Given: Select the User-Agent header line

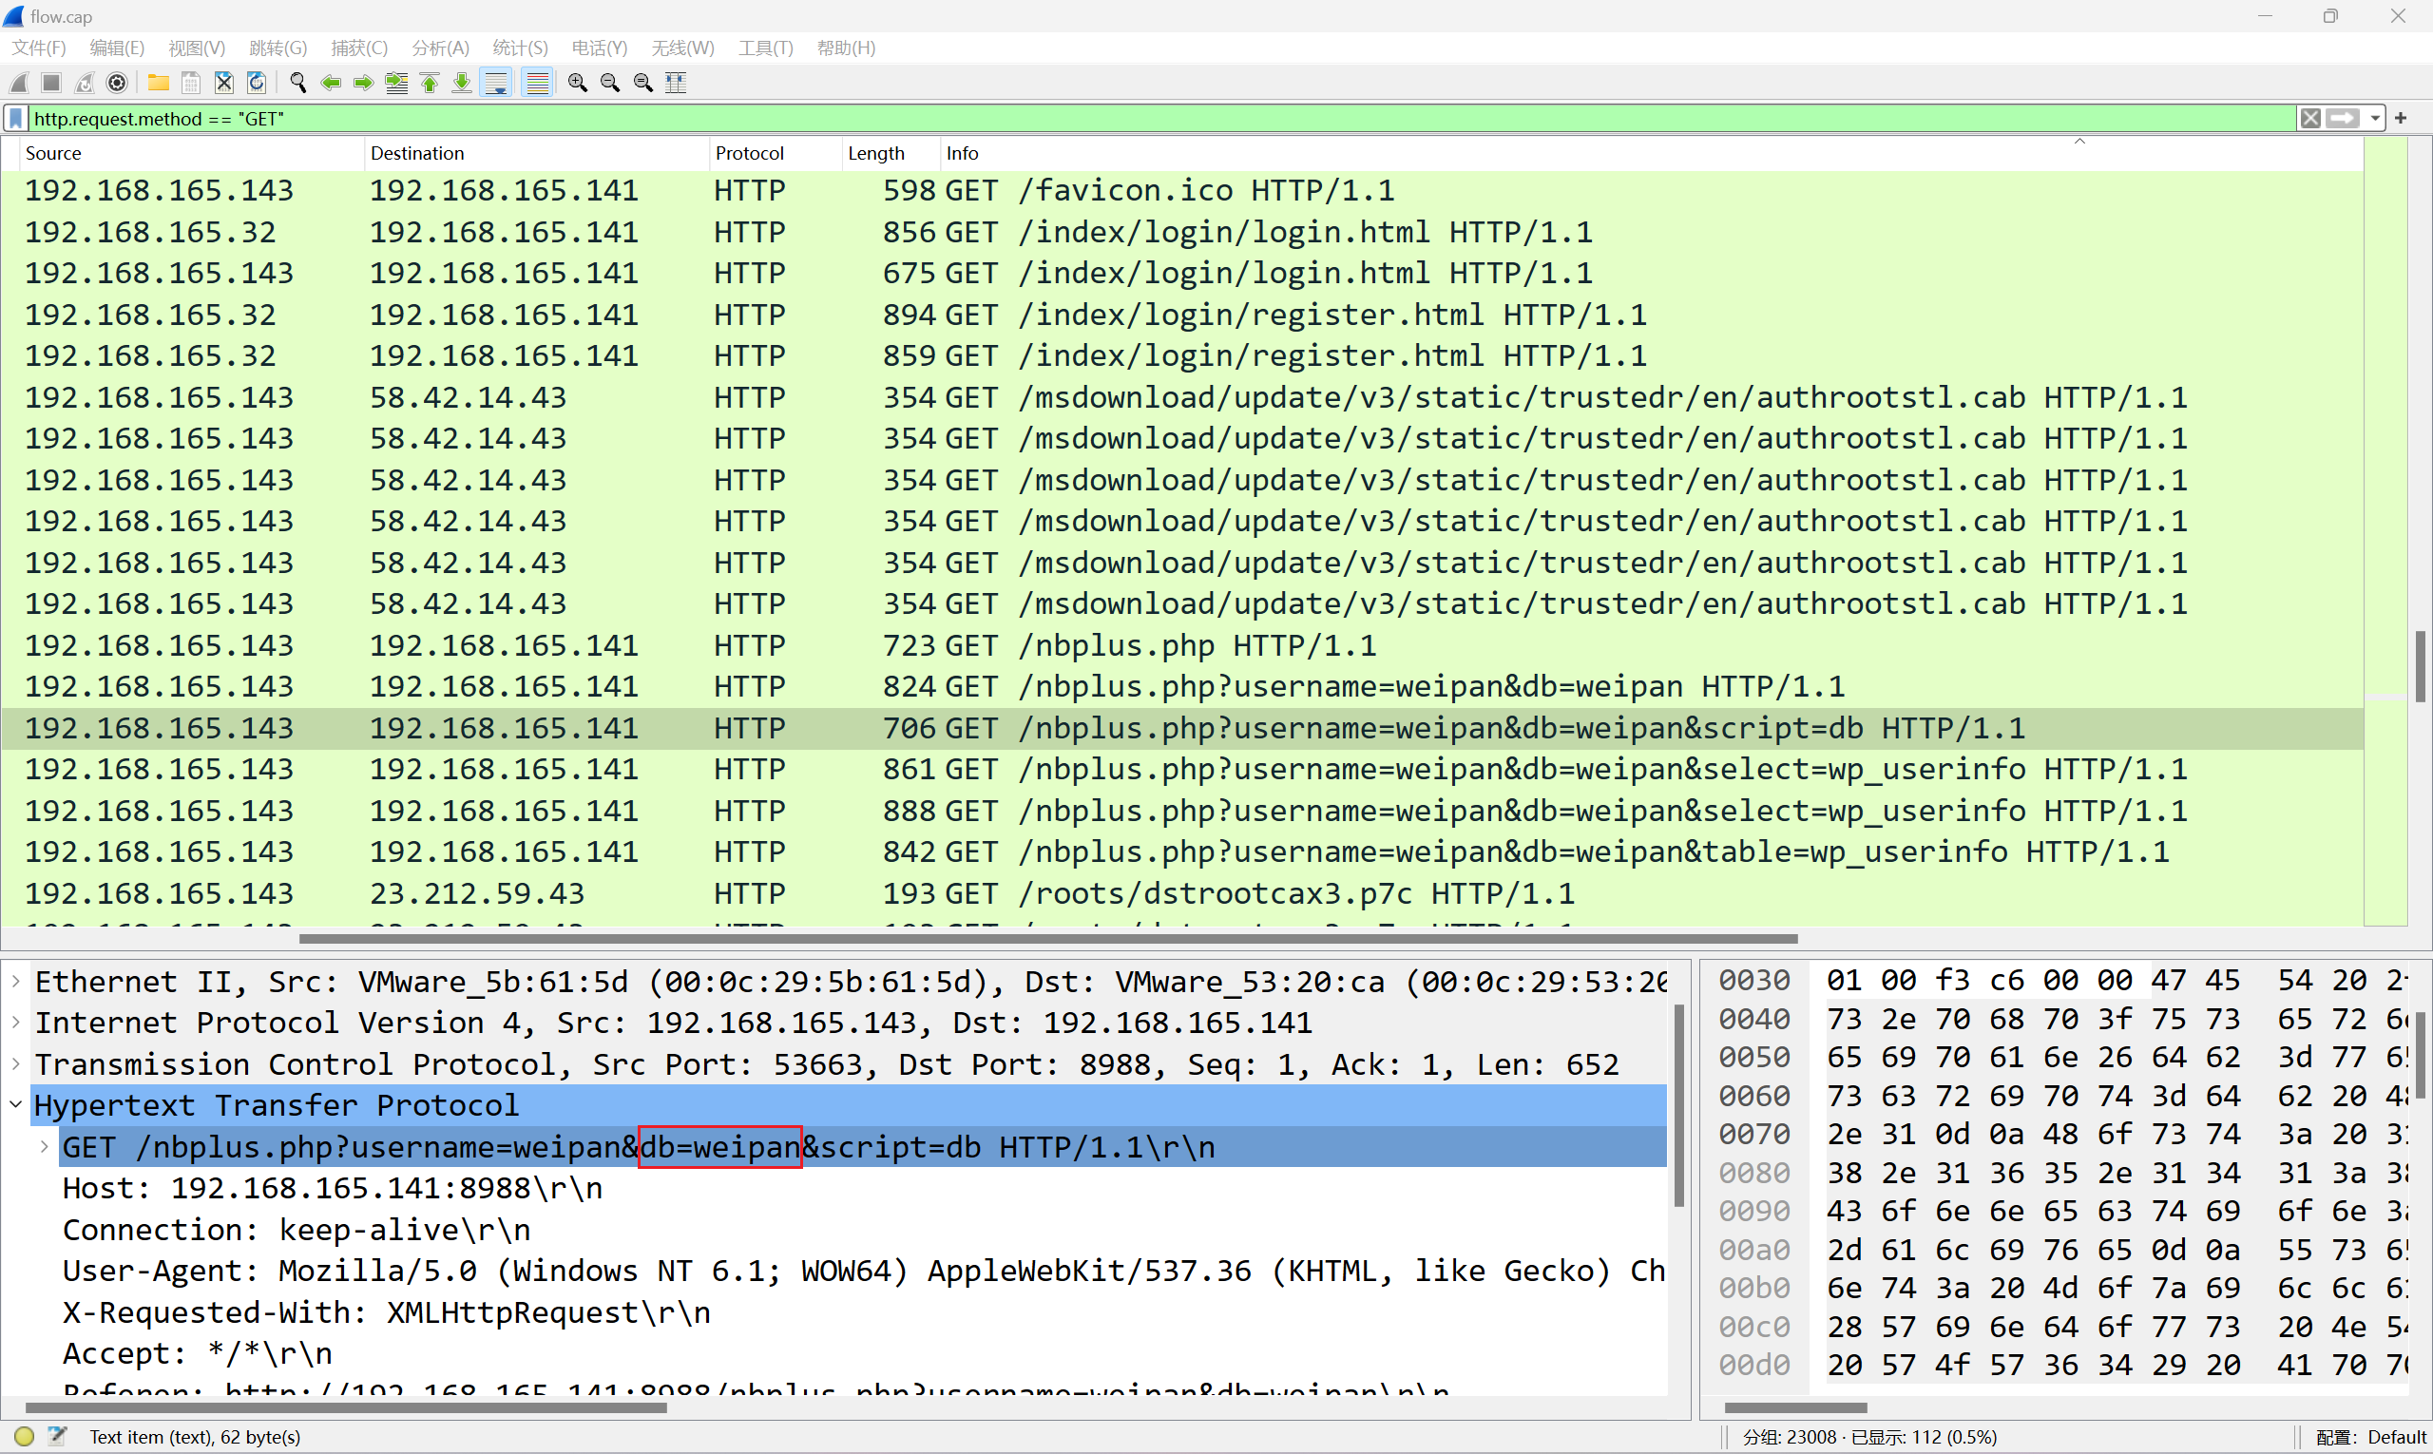Looking at the screenshot, I should pos(863,1271).
